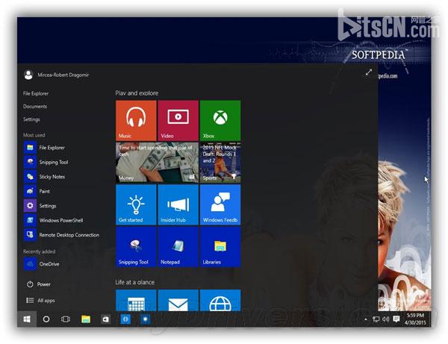The width and height of the screenshot is (448, 344).
Task: Open the File Explorer link at top
Action: pyautogui.click(x=36, y=93)
